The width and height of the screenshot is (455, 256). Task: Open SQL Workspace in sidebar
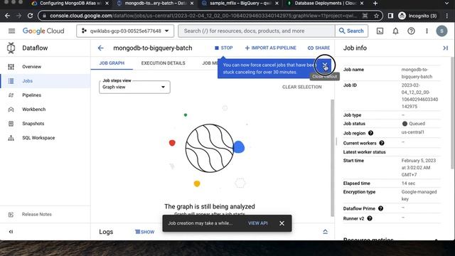(45, 138)
